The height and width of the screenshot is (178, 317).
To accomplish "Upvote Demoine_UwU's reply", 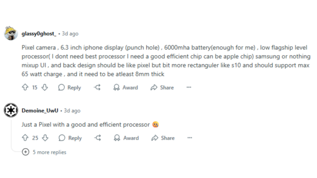I will pos(25,138).
